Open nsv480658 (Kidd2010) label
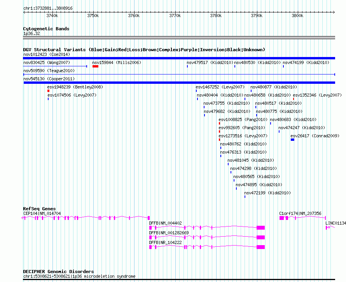Viewport: 346px width, 282px height. tap(267, 95)
